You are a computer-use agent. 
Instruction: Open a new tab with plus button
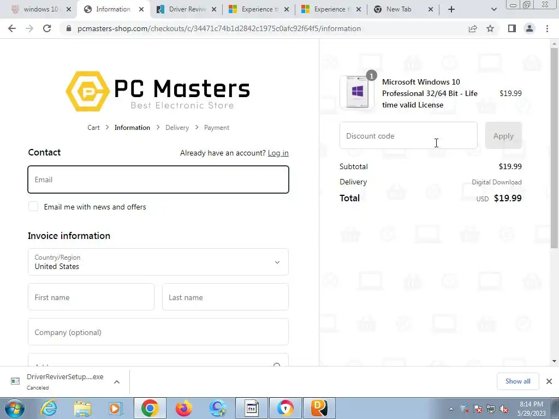[x=451, y=9]
